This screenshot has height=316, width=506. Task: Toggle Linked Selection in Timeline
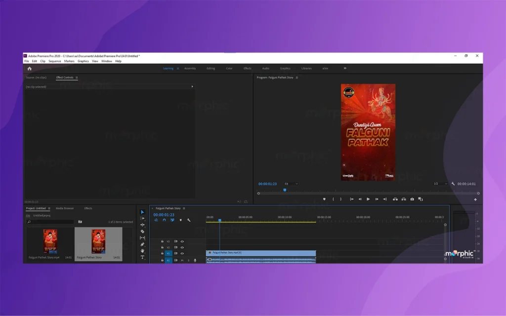tap(172, 220)
